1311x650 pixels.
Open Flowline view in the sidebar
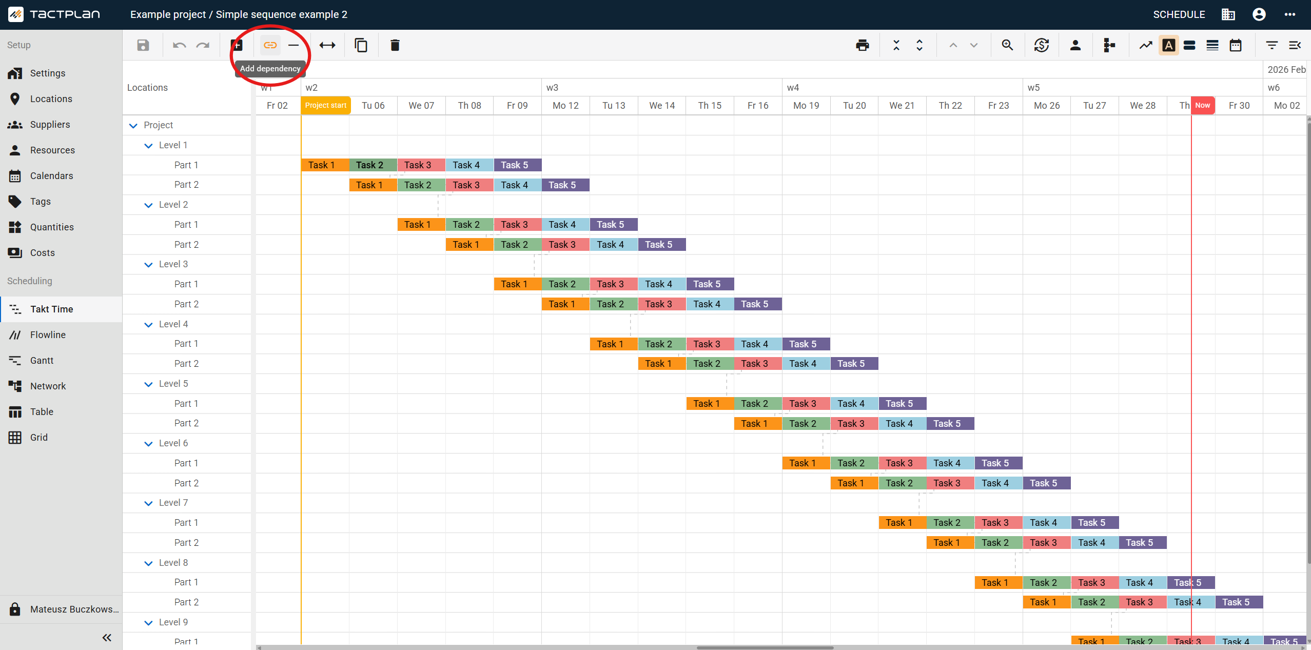pos(61,335)
